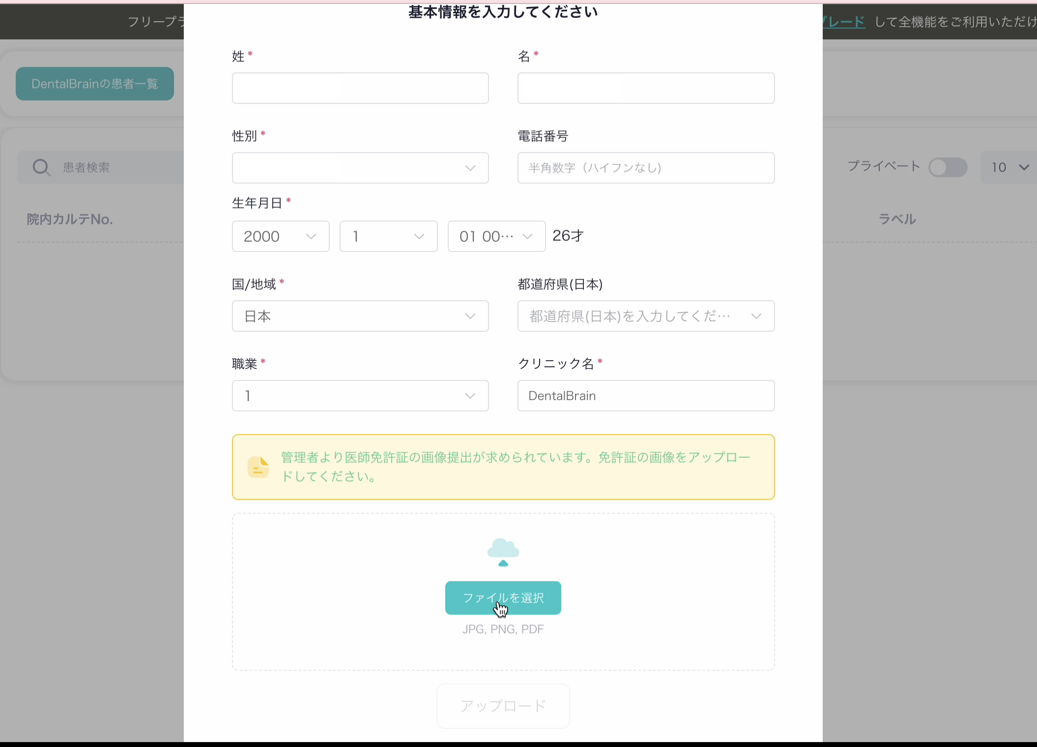Click the patient search magnifier icon
The width and height of the screenshot is (1037, 747).
[41, 168]
